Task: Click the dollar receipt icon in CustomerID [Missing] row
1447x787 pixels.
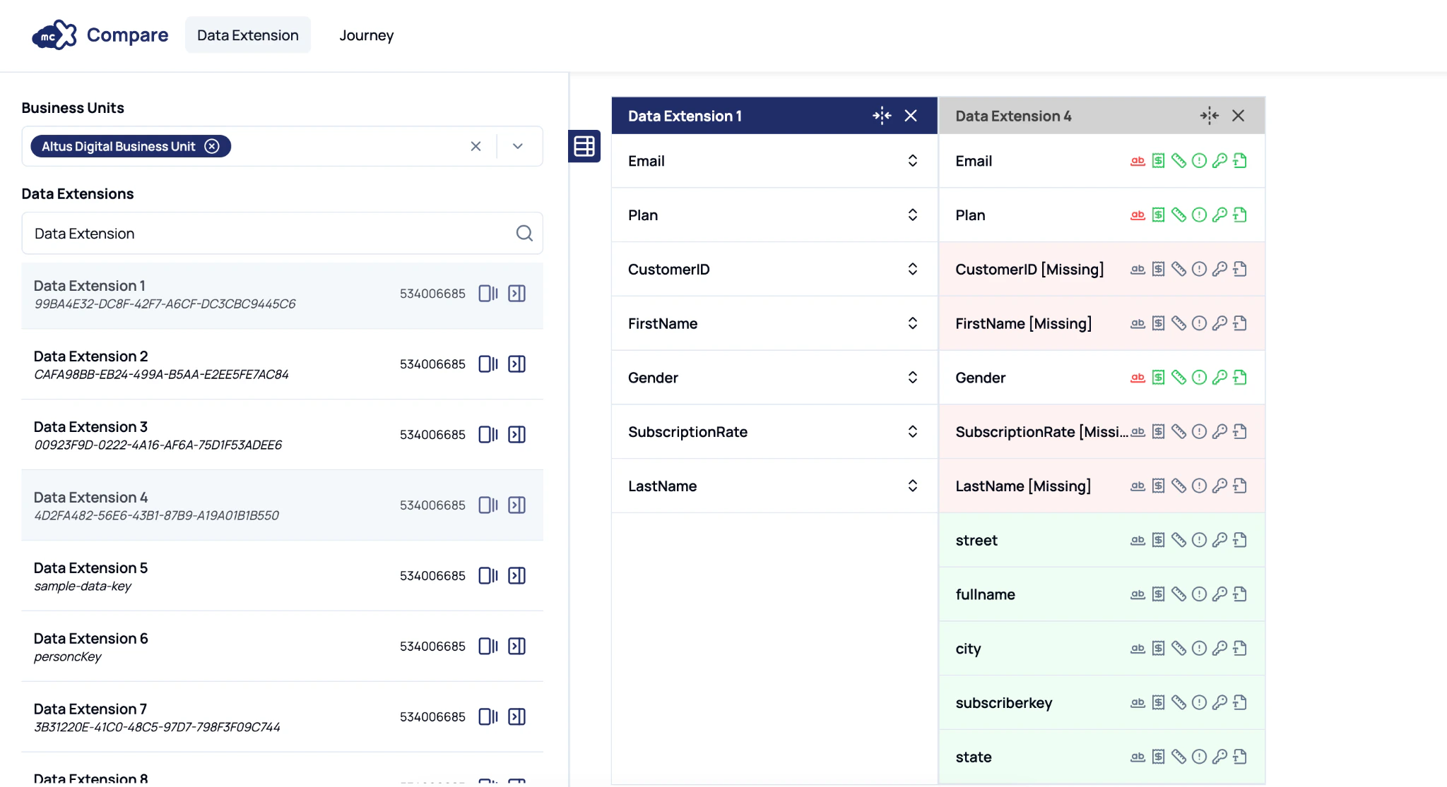Action: 1158,269
